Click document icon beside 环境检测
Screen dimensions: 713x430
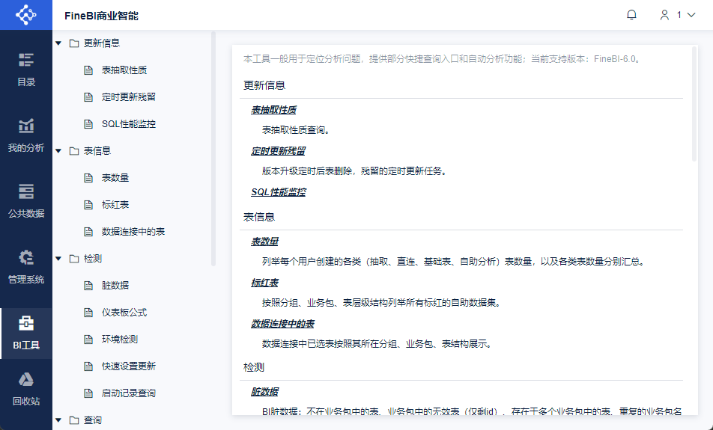point(88,340)
